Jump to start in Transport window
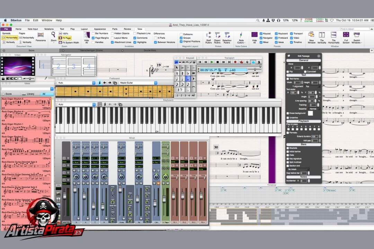Image resolution: width=374 pixels, height=249 pixels. 200,62
